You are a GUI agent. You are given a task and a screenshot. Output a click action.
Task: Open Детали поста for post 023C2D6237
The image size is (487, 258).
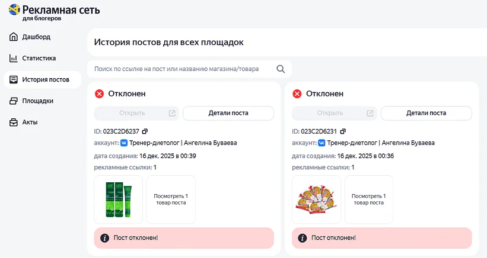tap(228, 113)
